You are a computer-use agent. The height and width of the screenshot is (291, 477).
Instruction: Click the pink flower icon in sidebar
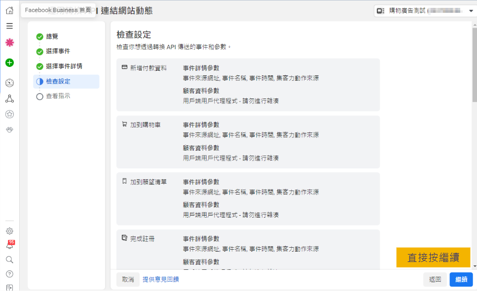9,43
